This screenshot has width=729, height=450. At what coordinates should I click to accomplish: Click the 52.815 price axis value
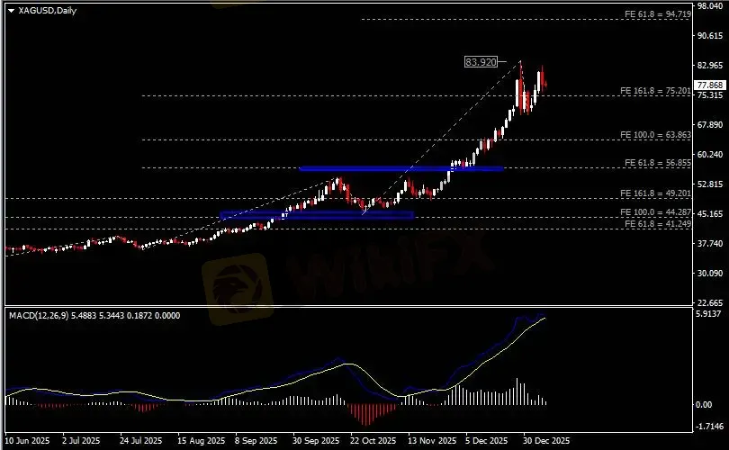coord(709,184)
